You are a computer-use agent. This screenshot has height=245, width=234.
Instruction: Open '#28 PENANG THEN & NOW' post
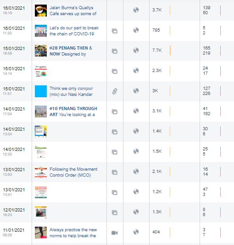coord(71,51)
